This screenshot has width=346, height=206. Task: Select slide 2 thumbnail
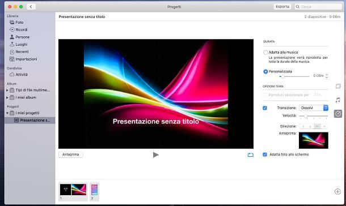click(95, 190)
